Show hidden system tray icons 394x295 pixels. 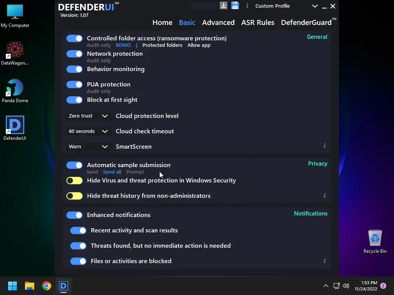coord(326,286)
